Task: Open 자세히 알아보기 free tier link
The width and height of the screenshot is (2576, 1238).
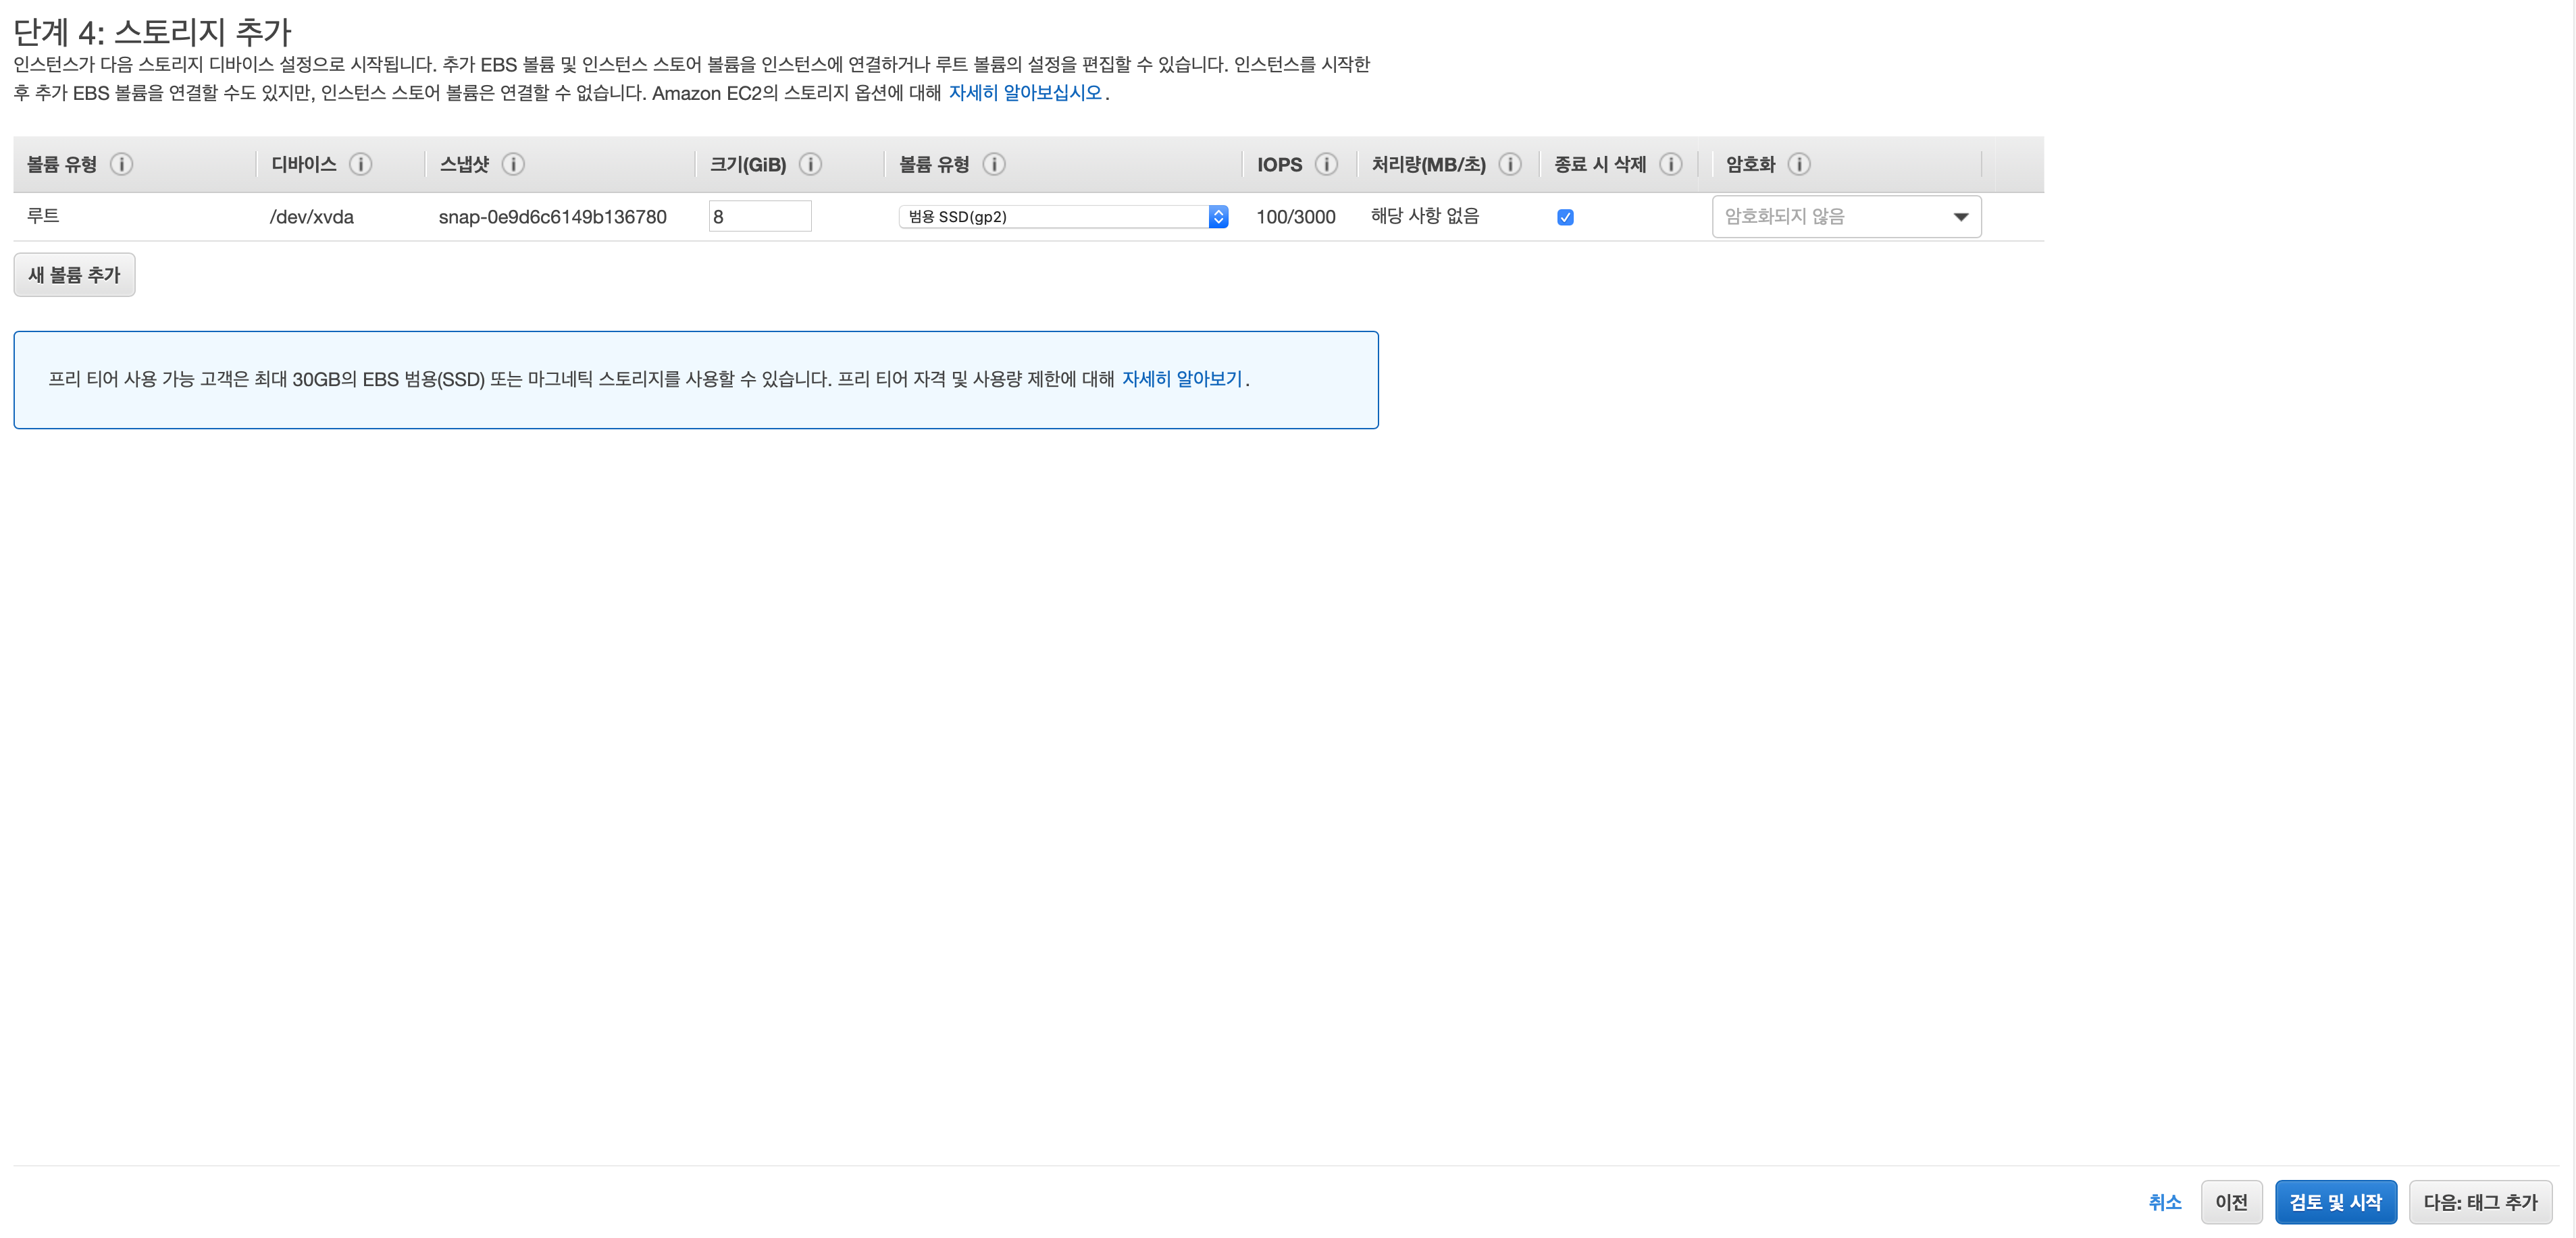Action: coord(1181,379)
